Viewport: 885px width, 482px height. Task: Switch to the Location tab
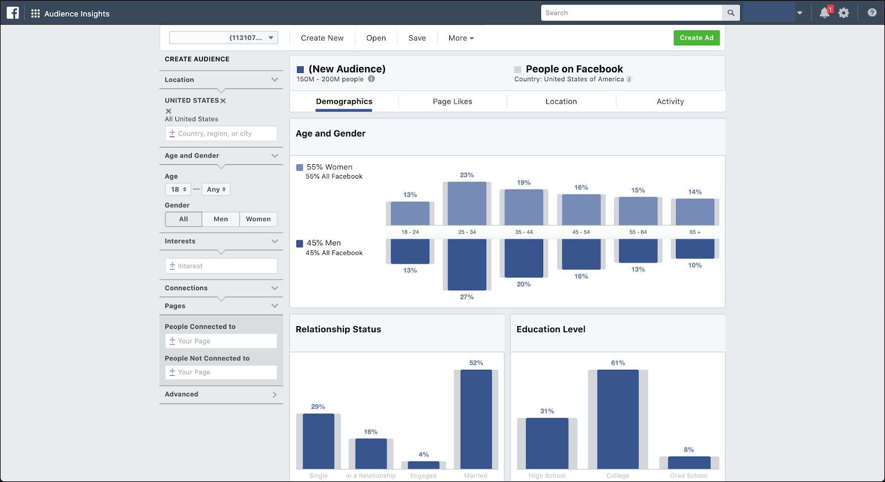[x=561, y=102]
